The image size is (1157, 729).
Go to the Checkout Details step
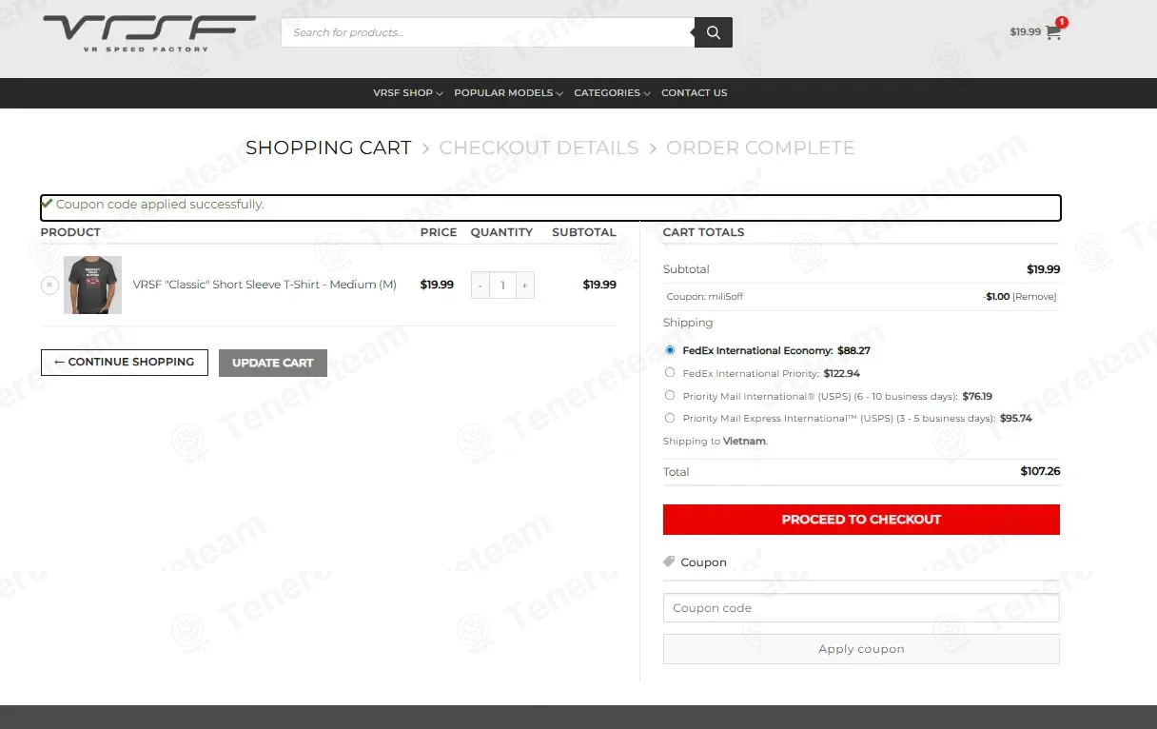(539, 148)
